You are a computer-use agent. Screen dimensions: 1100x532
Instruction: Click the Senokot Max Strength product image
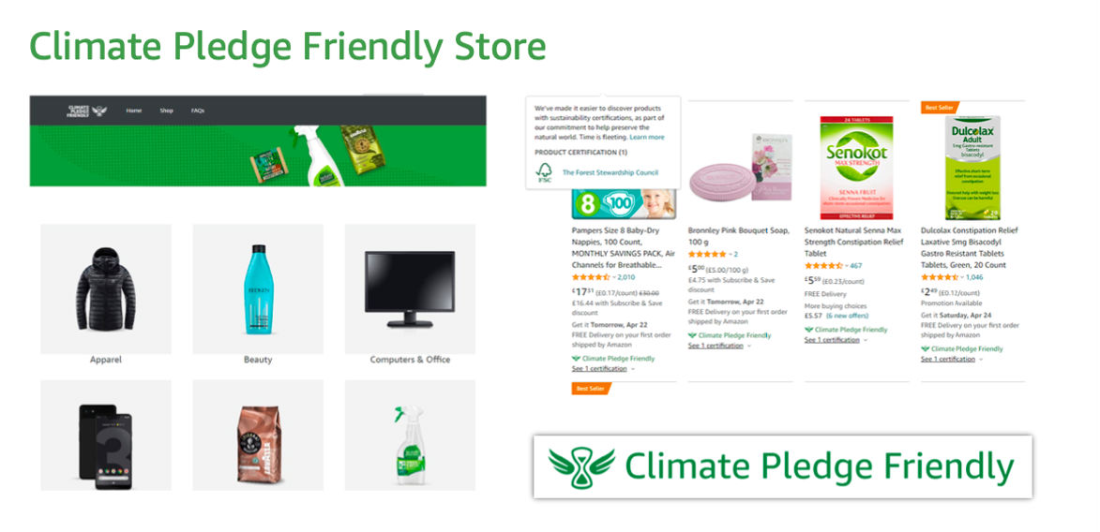[x=856, y=169]
